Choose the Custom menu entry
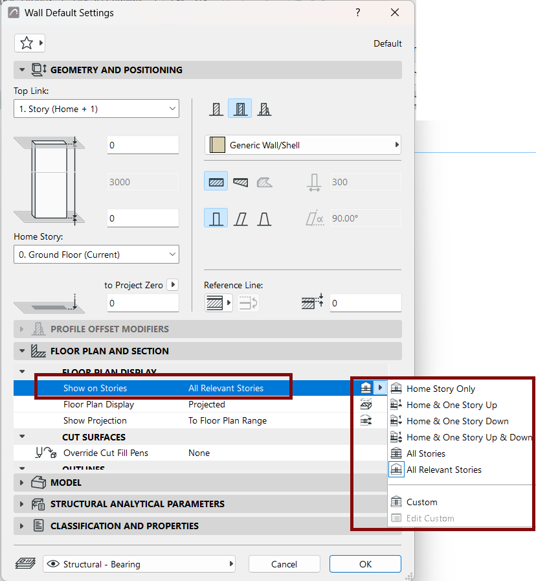 pyautogui.click(x=460, y=502)
